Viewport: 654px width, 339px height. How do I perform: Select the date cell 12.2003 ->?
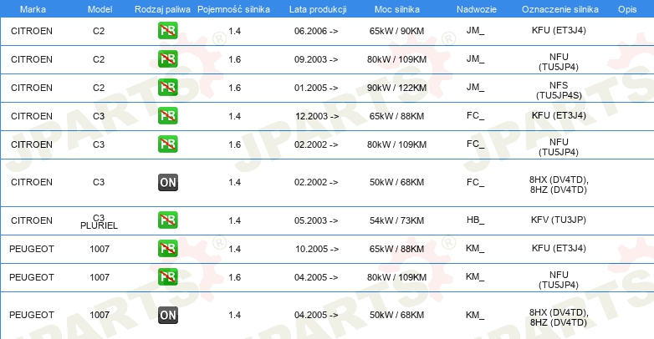tap(317, 116)
